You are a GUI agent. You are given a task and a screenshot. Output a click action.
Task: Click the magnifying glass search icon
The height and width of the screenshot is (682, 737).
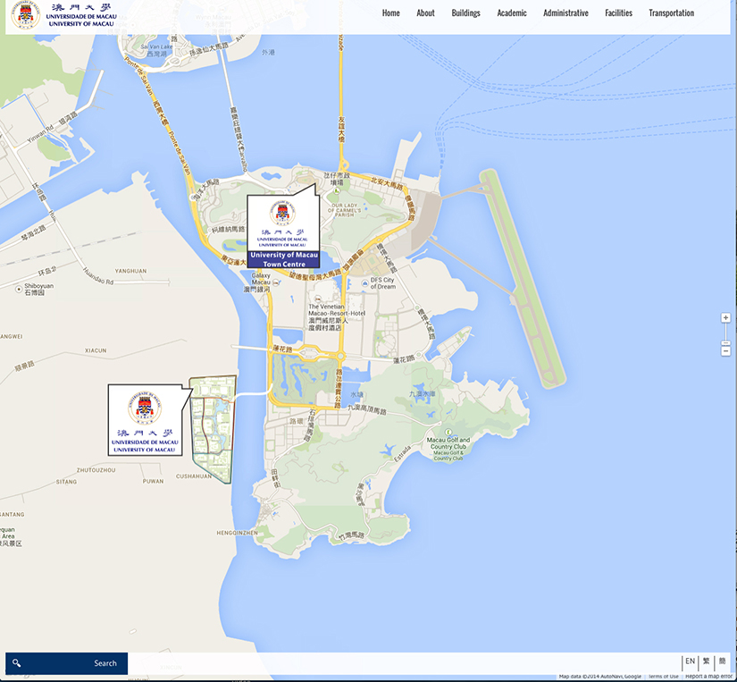(16, 663)
